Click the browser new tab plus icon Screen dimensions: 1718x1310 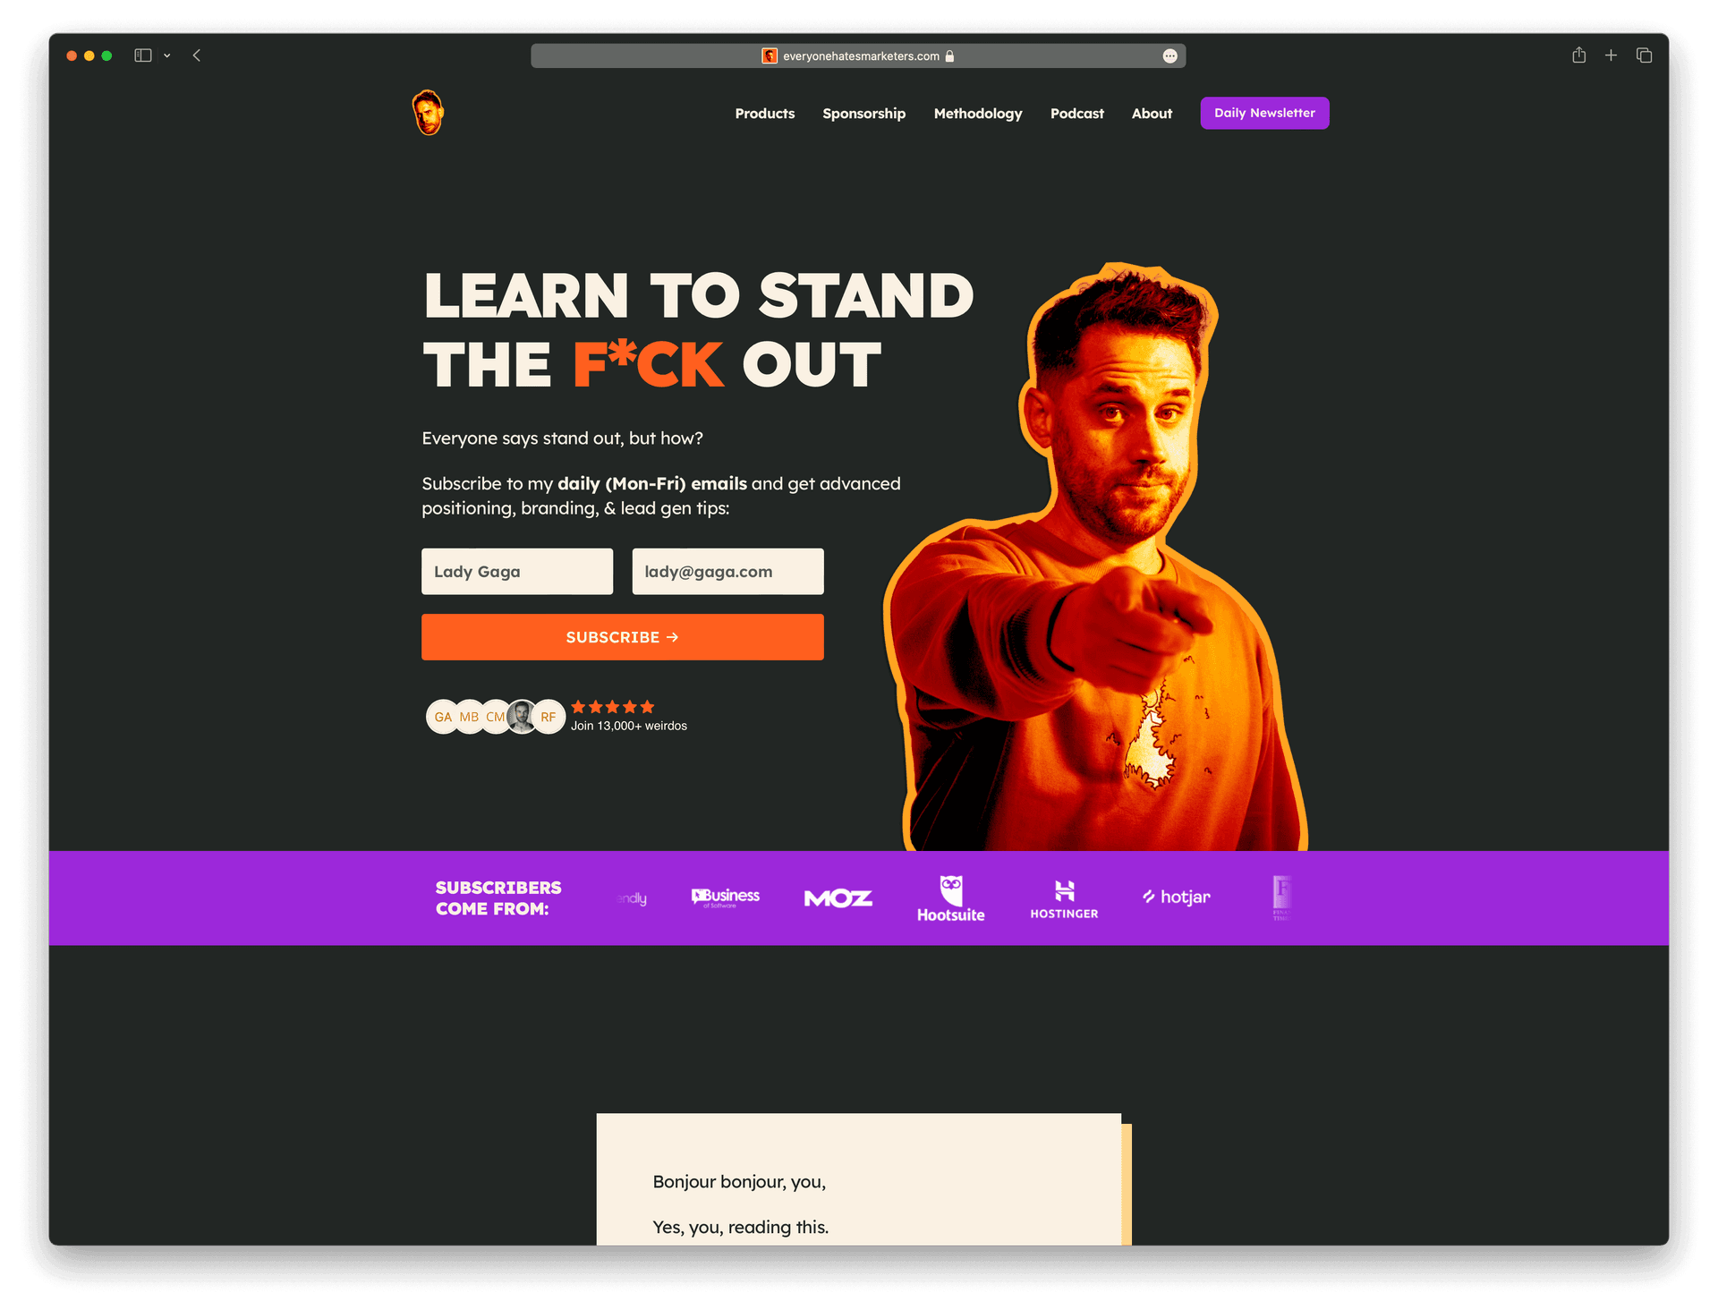1612,55
